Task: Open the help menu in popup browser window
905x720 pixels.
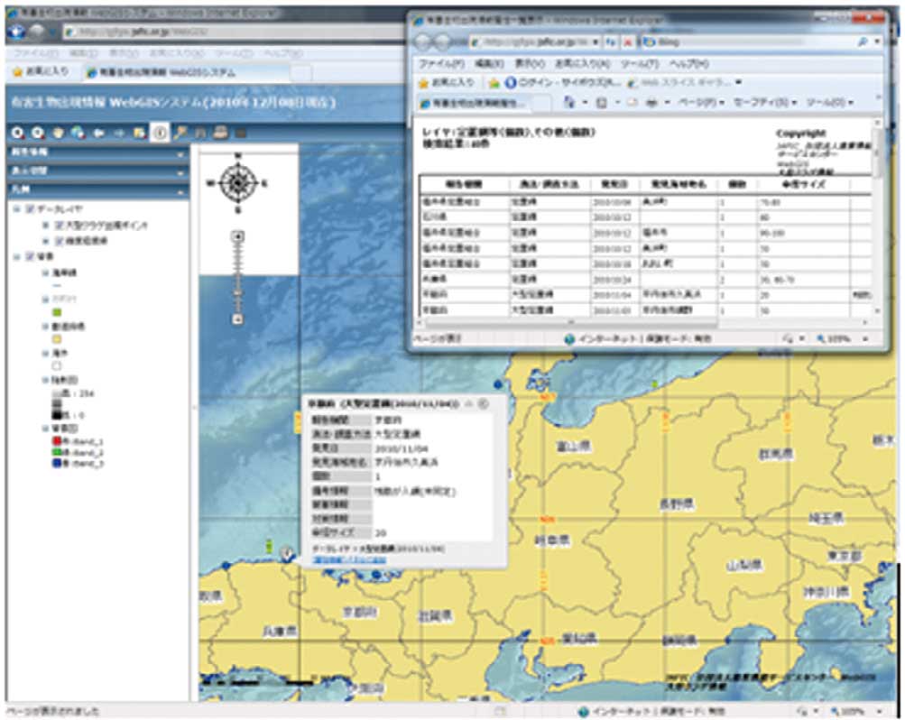Action: coord(688,64)
